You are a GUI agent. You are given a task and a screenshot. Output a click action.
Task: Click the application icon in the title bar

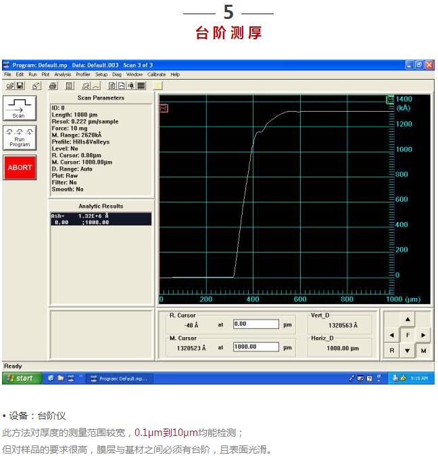pyautogui.click(x=6, y=65)
